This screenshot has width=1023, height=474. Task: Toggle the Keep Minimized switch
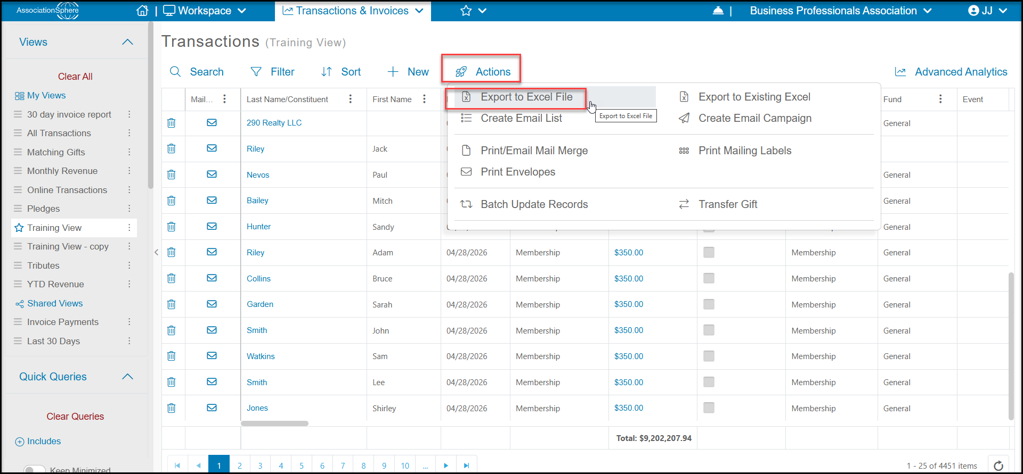pyautogui.click(x=35, y=470)
